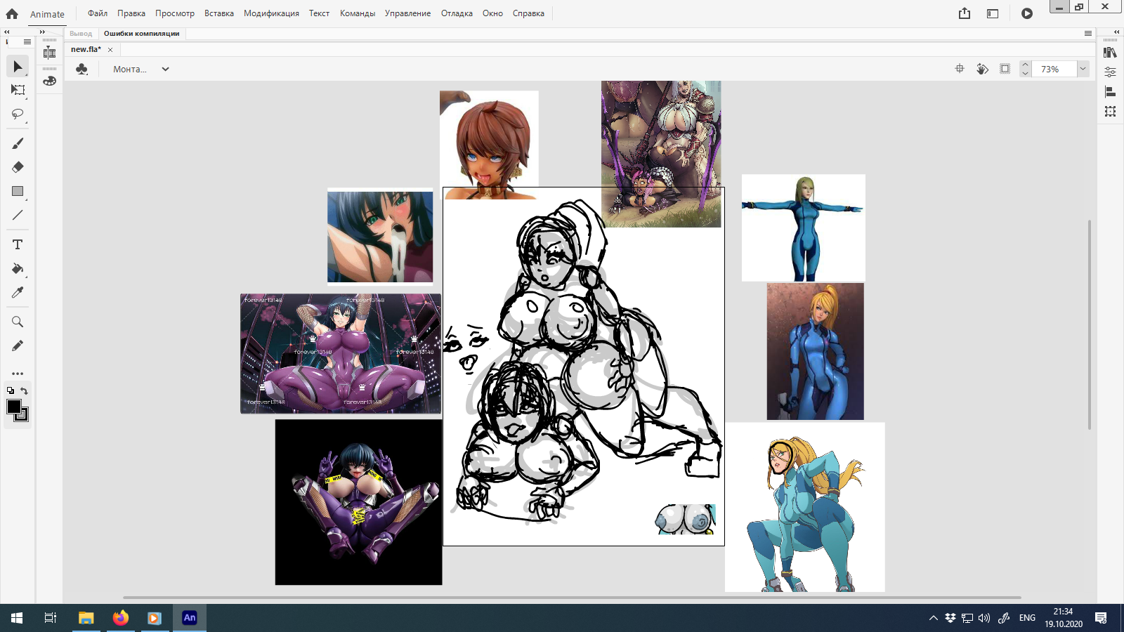Open the workspace switcher icon
Viewport: 1124px width, 632px height.
point(993,13)
